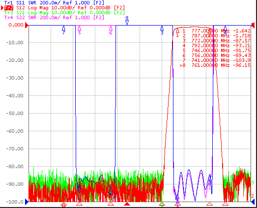The height and width of the screenshot is (208, 257).
Task: Click the blue reference triangle at bottom-left corner
Action: 27,202
